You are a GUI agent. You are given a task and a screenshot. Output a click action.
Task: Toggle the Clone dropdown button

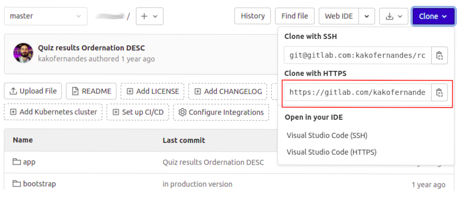[x=433, y=16]
